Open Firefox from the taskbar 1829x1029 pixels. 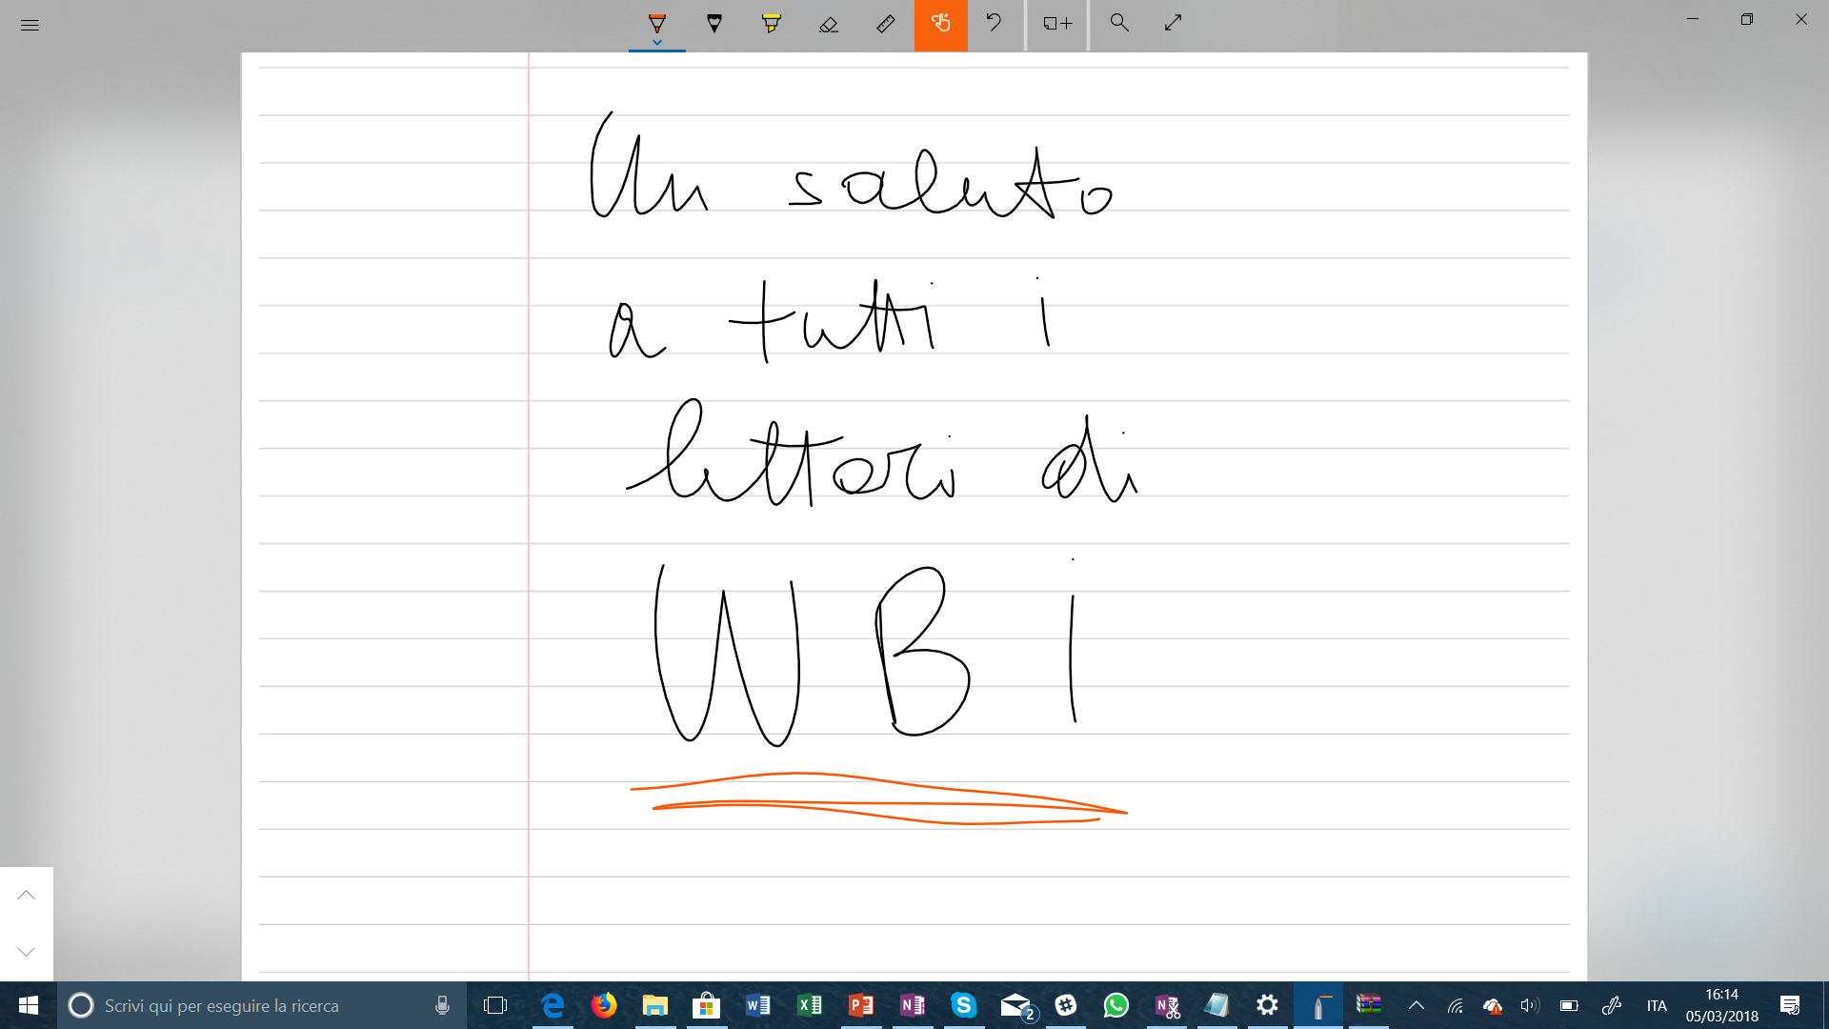click(604, 1005)
